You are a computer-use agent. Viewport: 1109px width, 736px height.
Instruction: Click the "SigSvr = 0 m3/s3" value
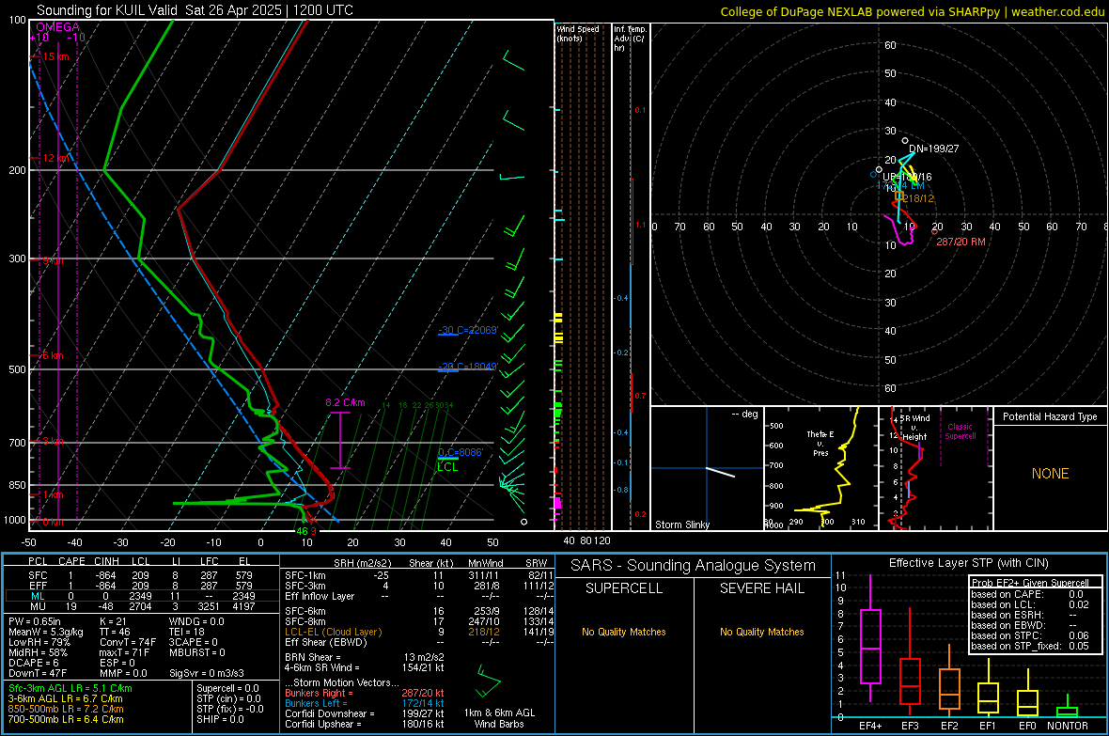click(207, 673)
